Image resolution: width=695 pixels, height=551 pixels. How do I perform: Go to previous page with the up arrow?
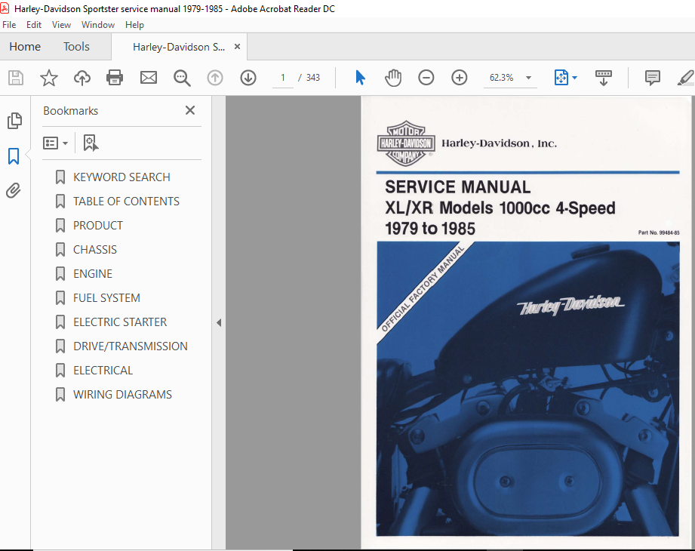pyautogui.click(x=215, y=78)
